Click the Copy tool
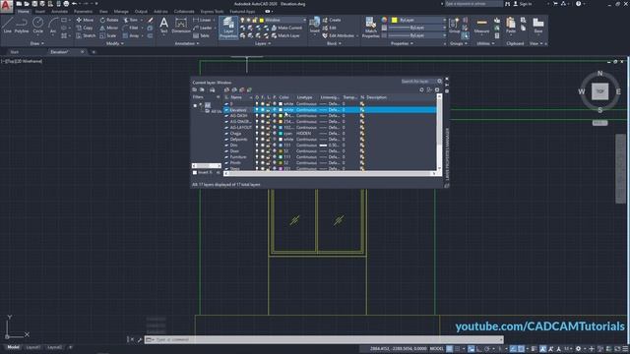This screenshot has width=630, height=354. (85, 28)
